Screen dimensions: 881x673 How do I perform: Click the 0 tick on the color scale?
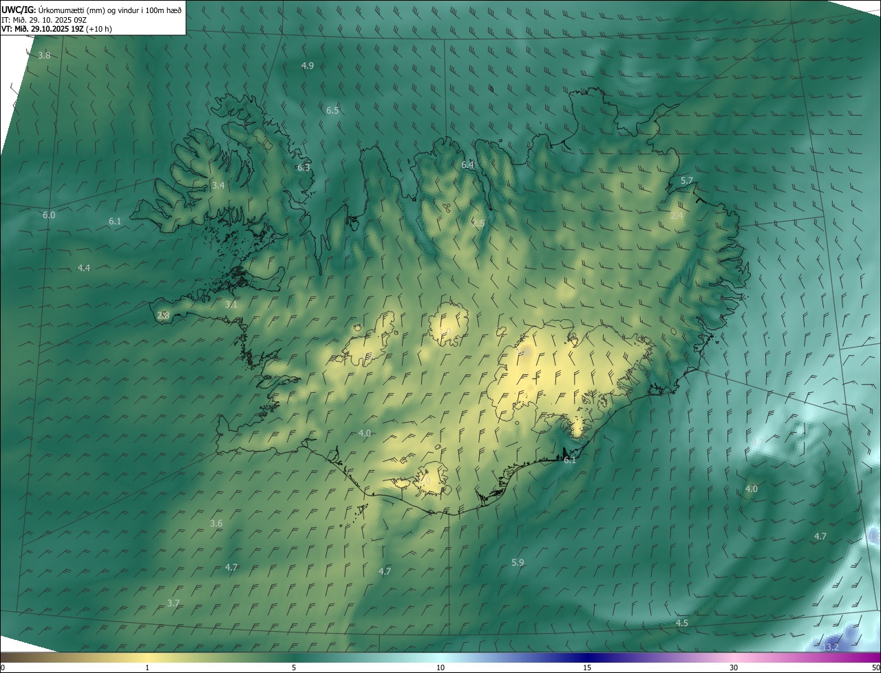(x=3, y=667)
